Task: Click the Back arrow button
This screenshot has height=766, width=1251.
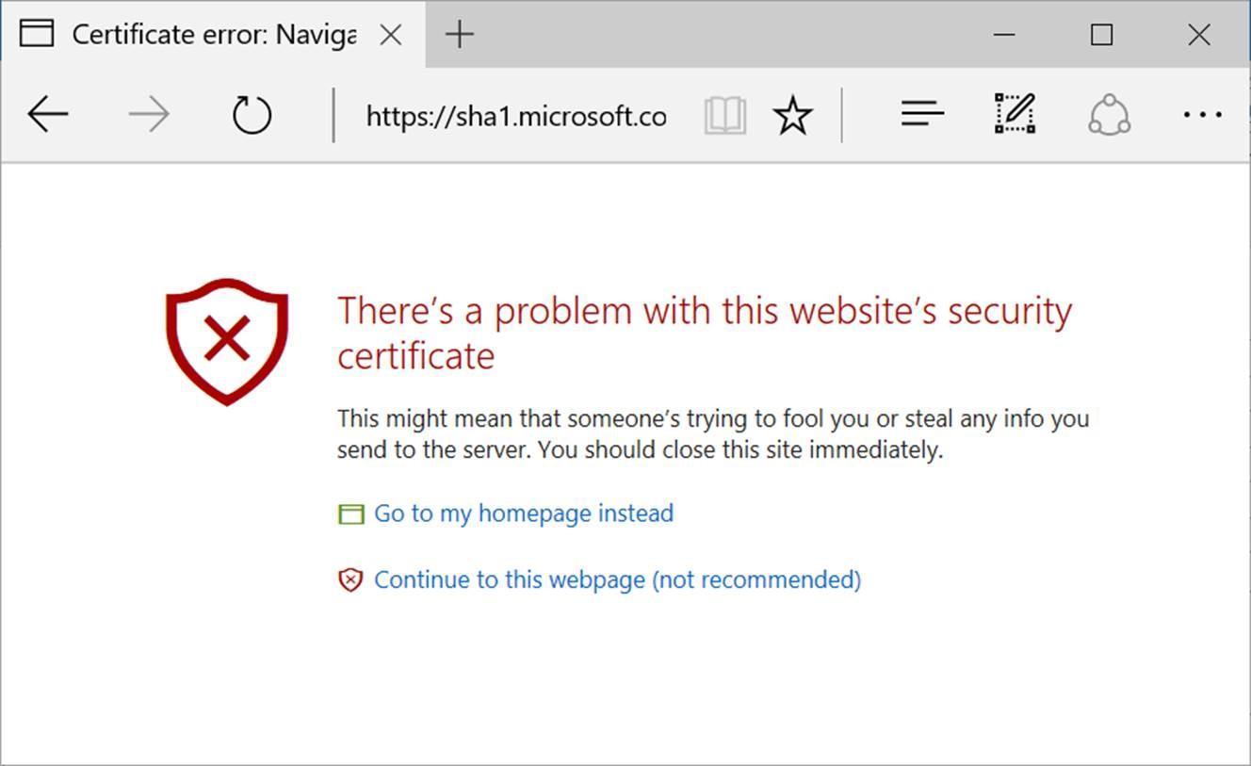Action: 47,115
